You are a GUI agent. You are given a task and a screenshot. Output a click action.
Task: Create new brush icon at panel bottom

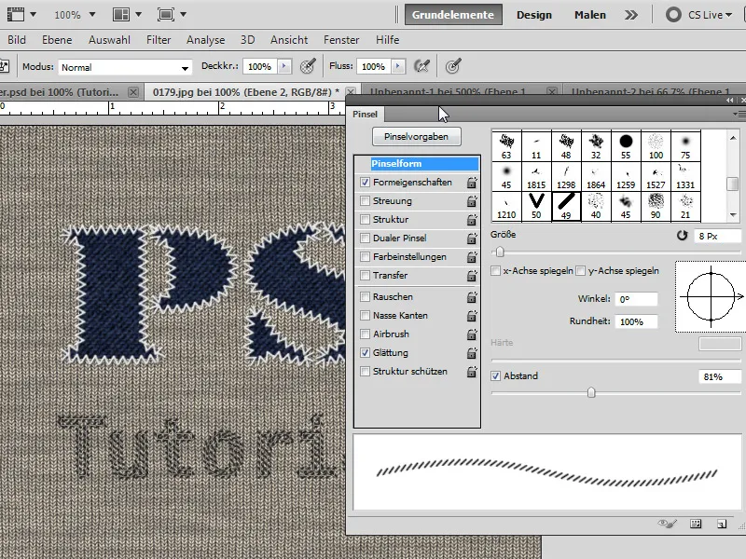coord(722,524)
